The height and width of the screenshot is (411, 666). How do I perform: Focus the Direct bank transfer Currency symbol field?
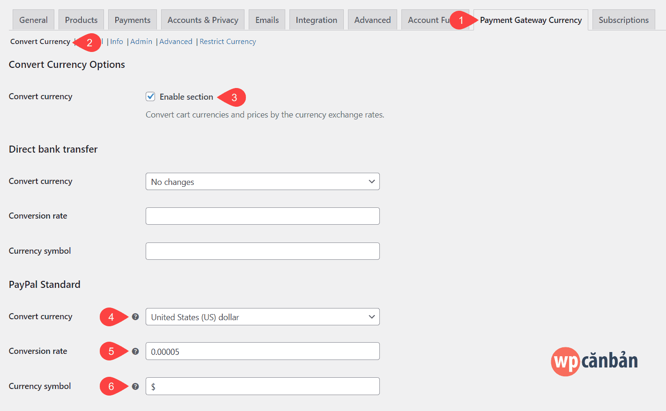[x=263, y=251]
